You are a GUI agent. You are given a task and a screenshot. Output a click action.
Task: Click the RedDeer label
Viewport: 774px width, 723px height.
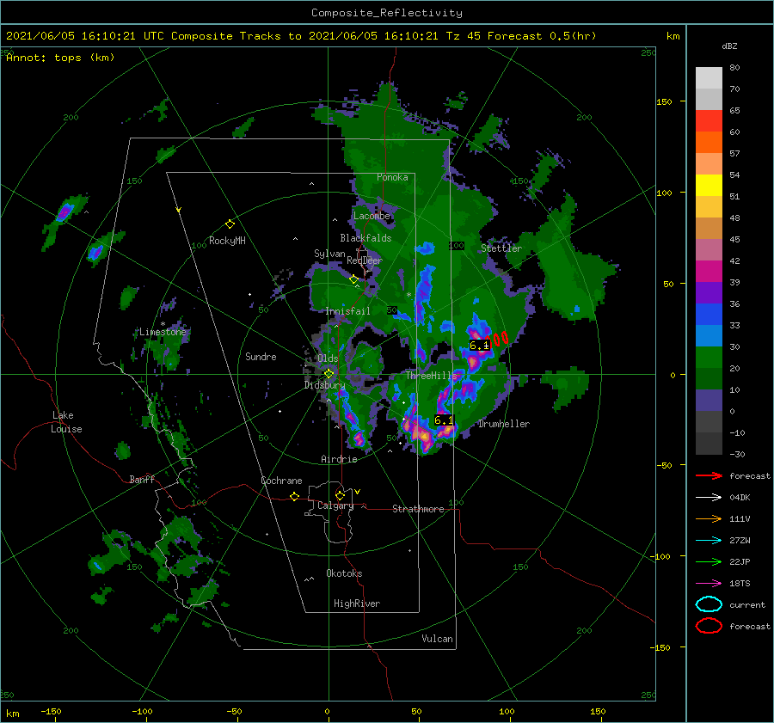(x=365, y=260)
